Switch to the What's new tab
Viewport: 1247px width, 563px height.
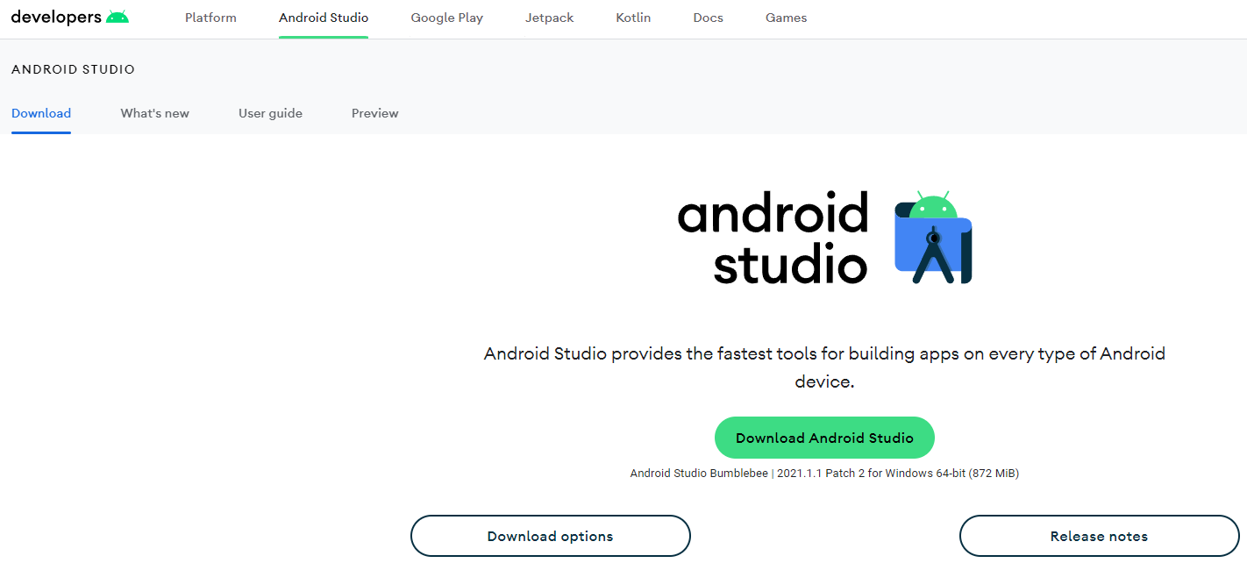click(155, 113)
